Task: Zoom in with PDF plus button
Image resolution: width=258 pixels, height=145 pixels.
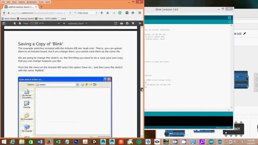Action: click(x=64, y=23)
